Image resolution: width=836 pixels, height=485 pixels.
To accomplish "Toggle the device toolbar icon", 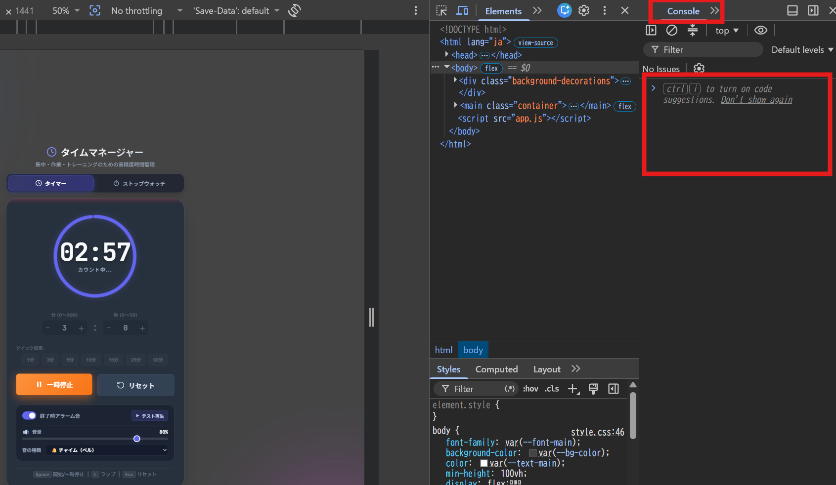I will 462,10.
